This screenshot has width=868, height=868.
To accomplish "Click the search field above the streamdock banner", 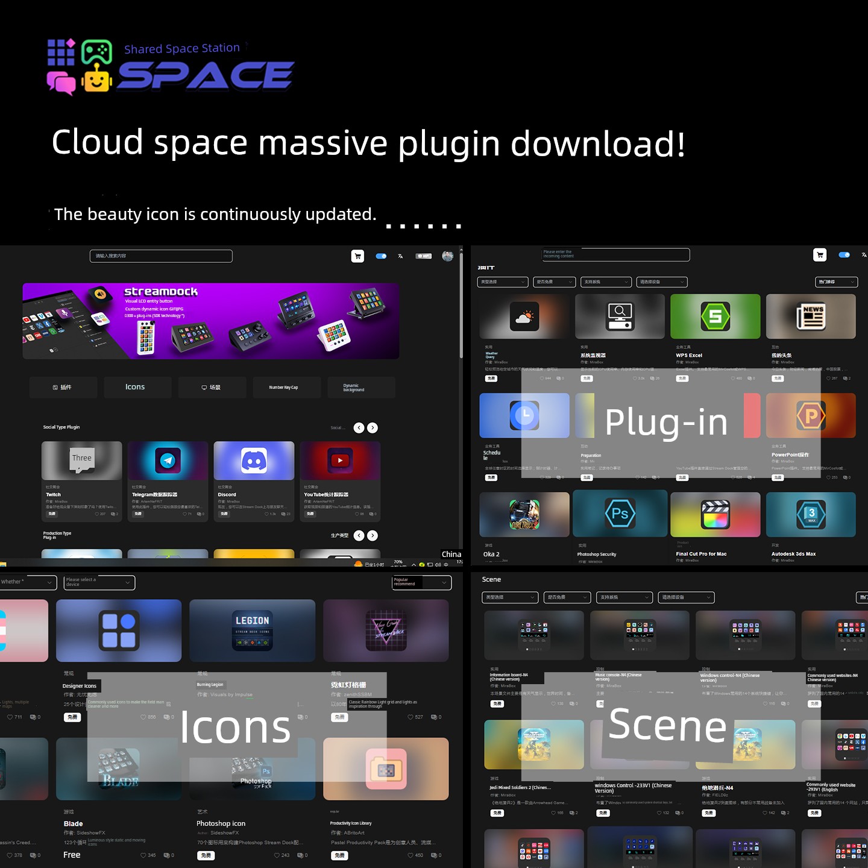I will (x=161, y=256).
